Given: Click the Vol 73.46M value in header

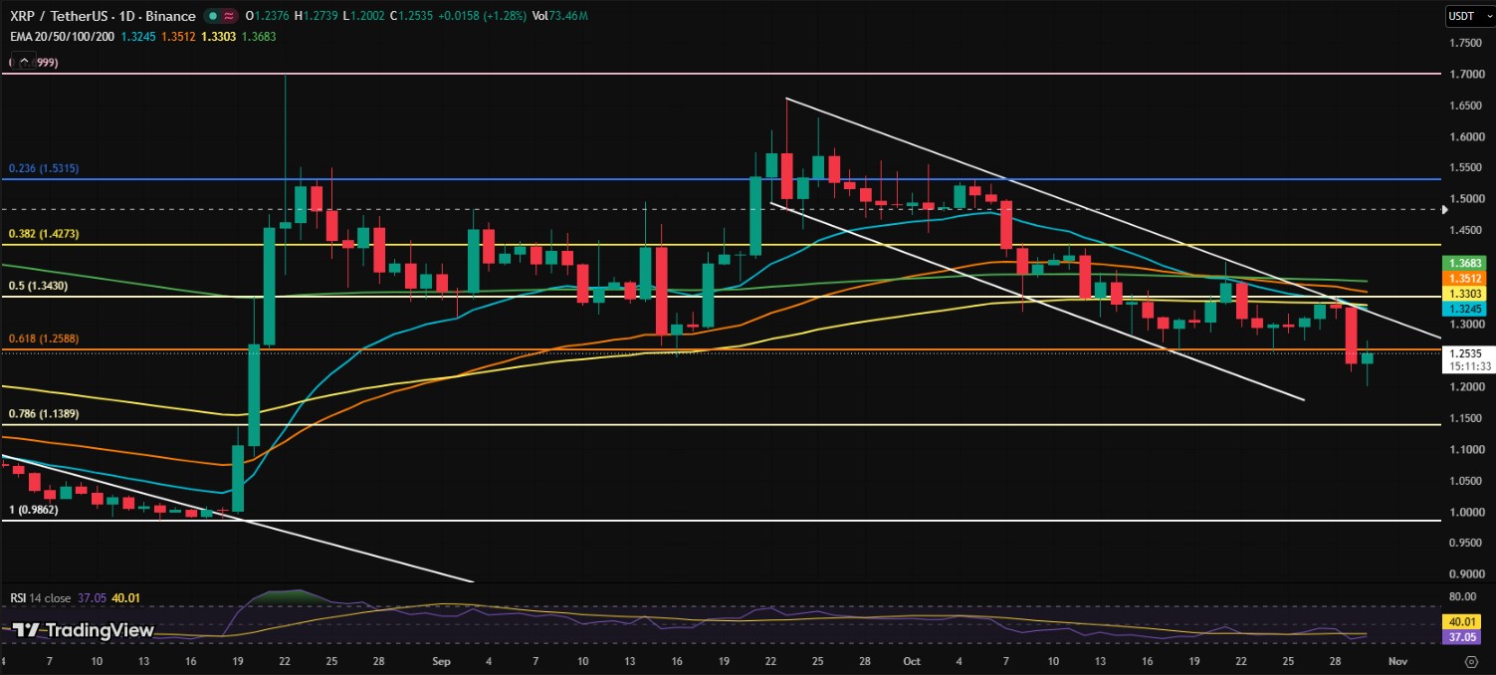Looking at the screenshot, I should coord(560,16).
